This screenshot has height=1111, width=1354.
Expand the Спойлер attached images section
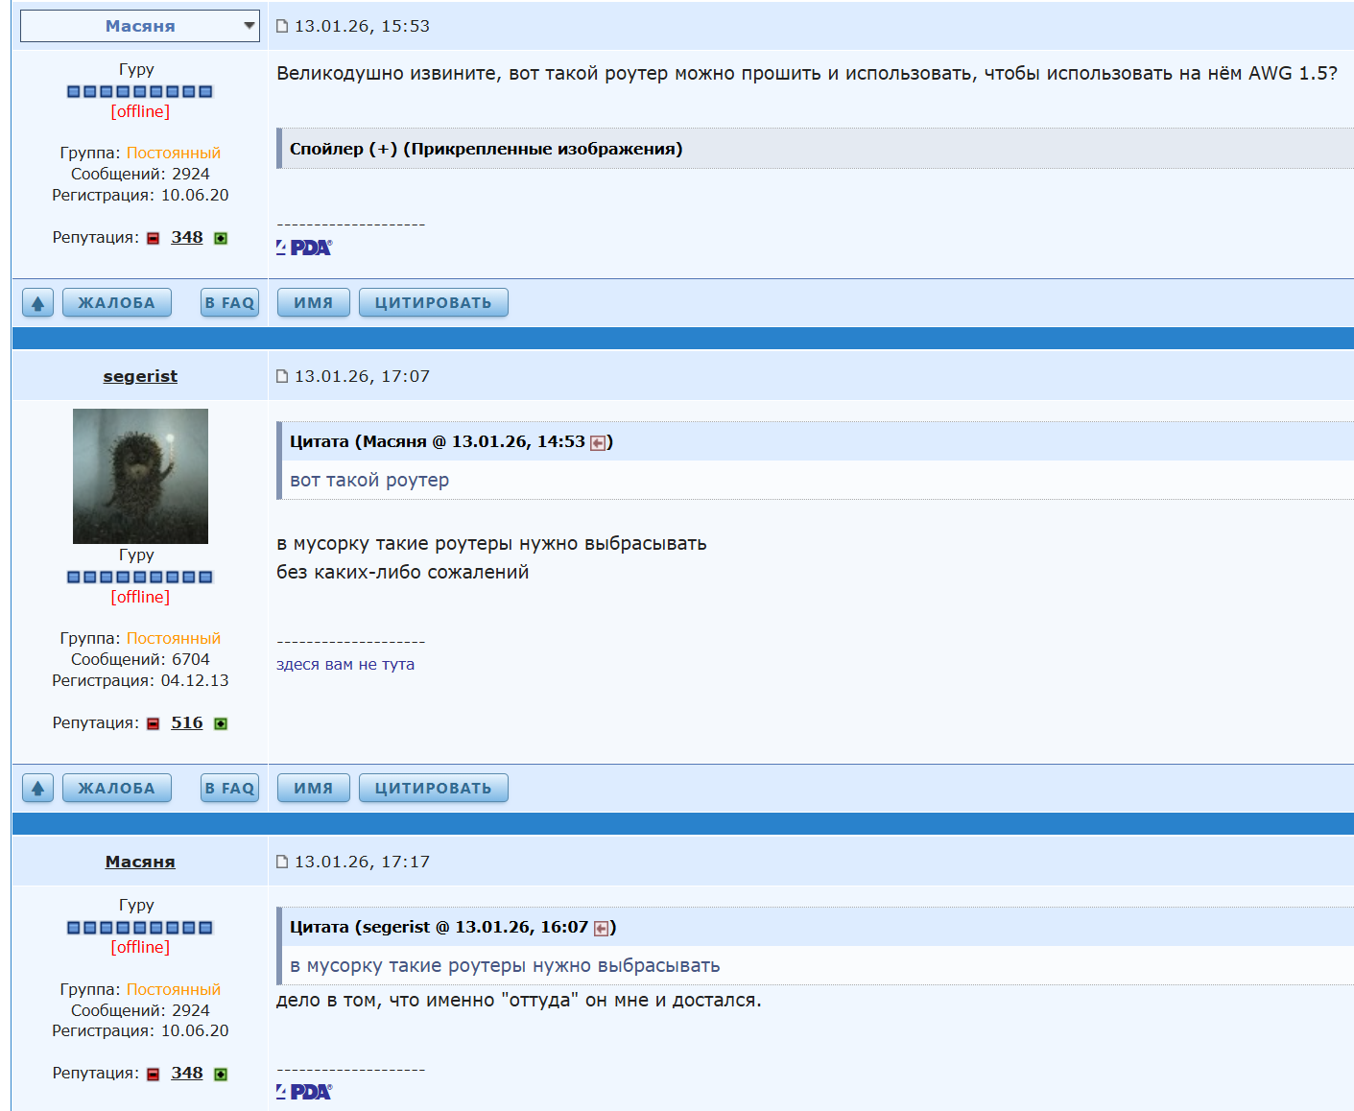486,149
